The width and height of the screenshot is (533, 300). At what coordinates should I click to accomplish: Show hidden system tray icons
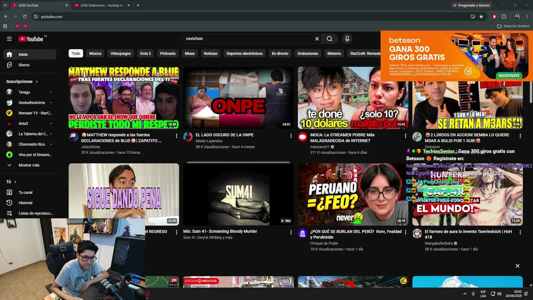tap(465, 294)
